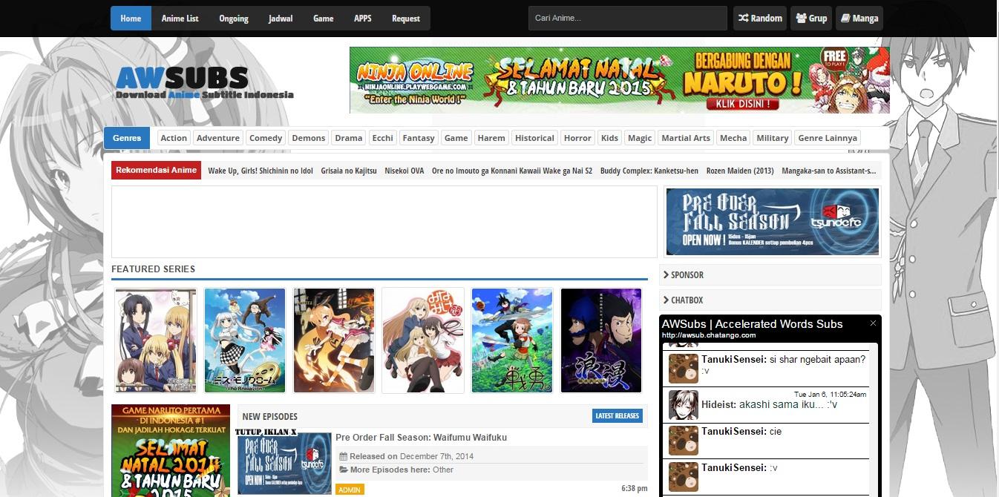
Task: Filter by Historical genre
Action: pos(534,138)
